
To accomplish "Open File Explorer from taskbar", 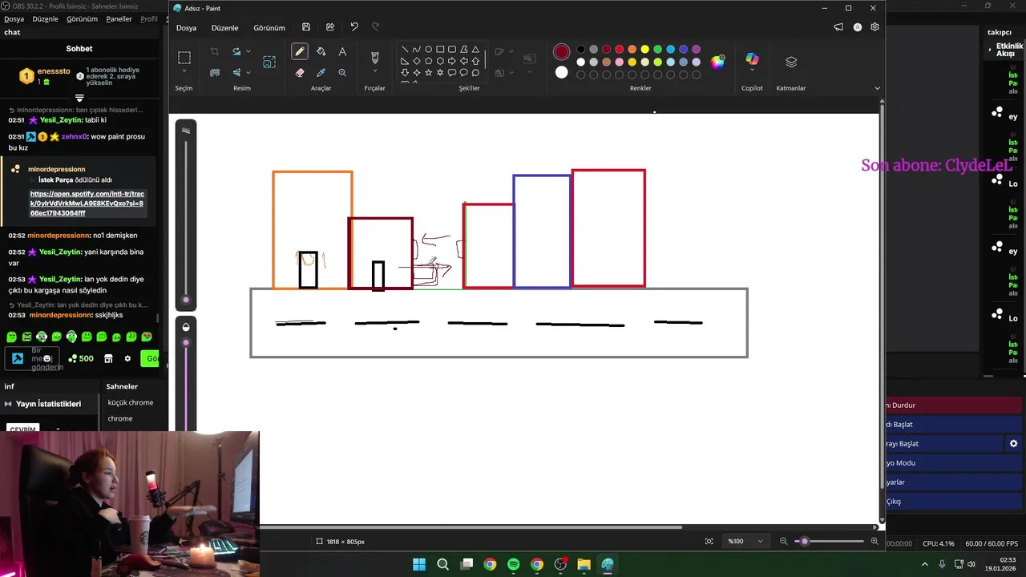I will click(x=584, y=564).
